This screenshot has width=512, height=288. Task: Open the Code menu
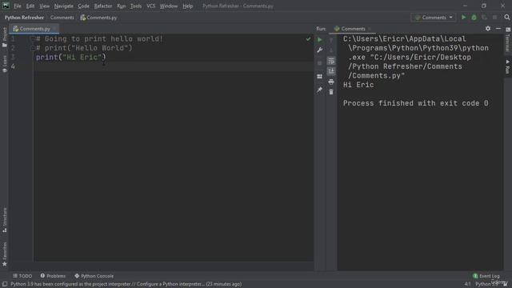[83, 6]
